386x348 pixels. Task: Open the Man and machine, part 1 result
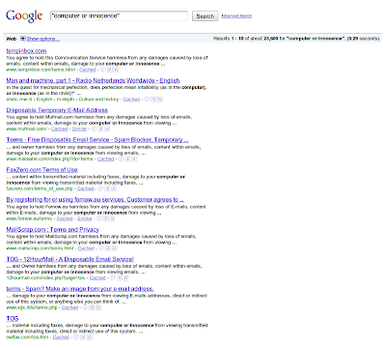(93, 80)
